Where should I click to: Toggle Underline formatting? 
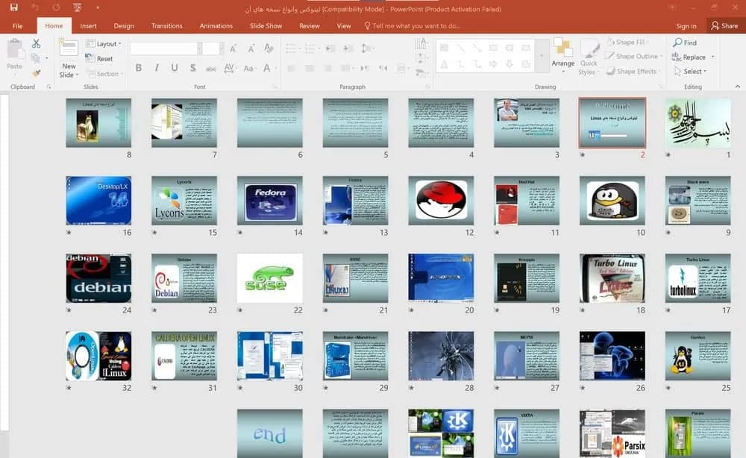tap(175, 68)
